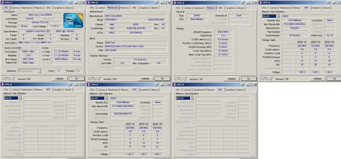This screenshot has height=159, width=341.
Task: Click the double-arrow title button in the CPU window
Action: (71, 2)
